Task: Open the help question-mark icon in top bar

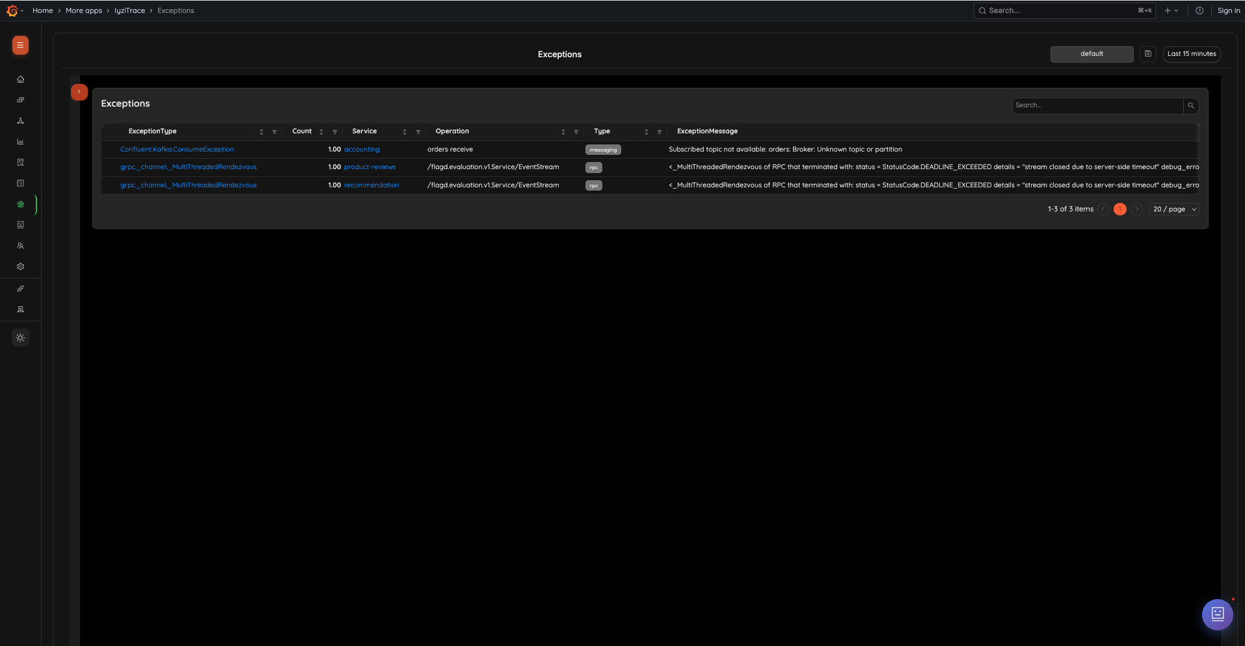Action: [x=1200, y=10]
